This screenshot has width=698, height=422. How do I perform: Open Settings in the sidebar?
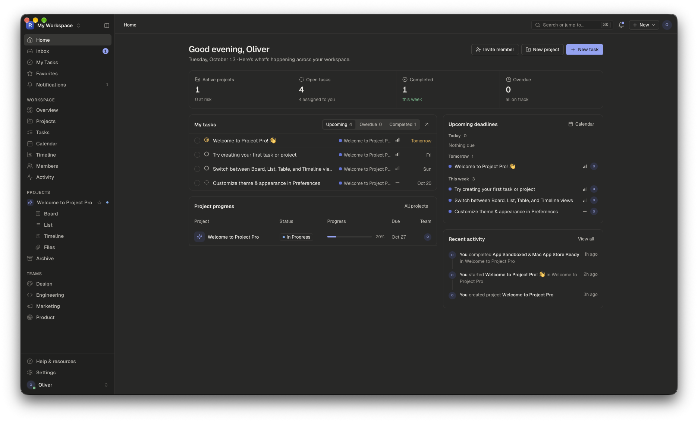[x=67, y=372]
